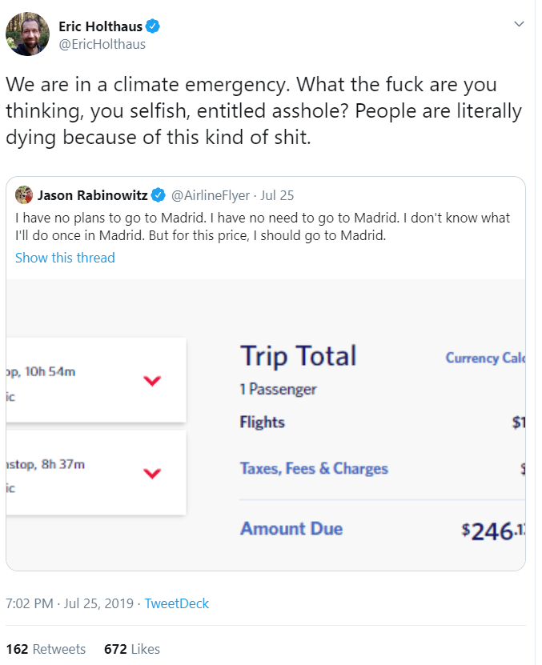View the 162 Retweets list

(x=46, y=649)
